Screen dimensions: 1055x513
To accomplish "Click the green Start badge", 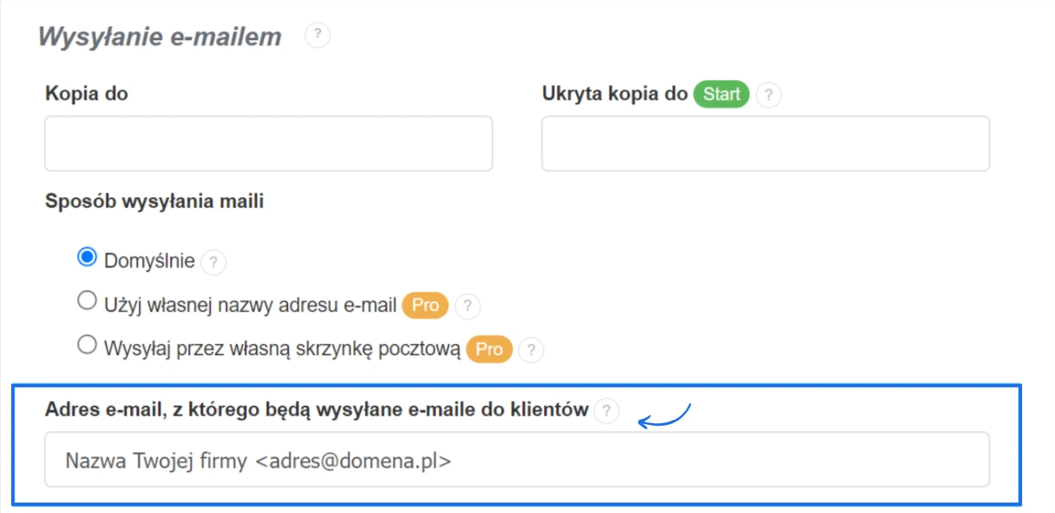I will (x=720, y=95).
